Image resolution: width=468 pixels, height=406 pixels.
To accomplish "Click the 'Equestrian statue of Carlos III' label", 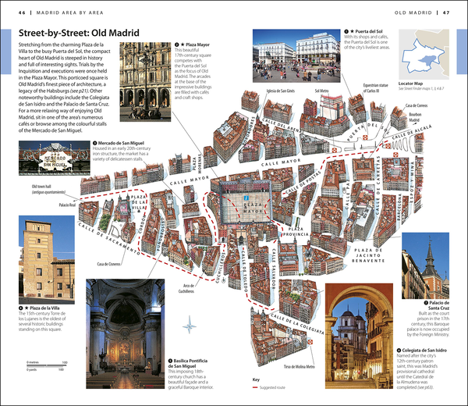I will pos(375,87).
